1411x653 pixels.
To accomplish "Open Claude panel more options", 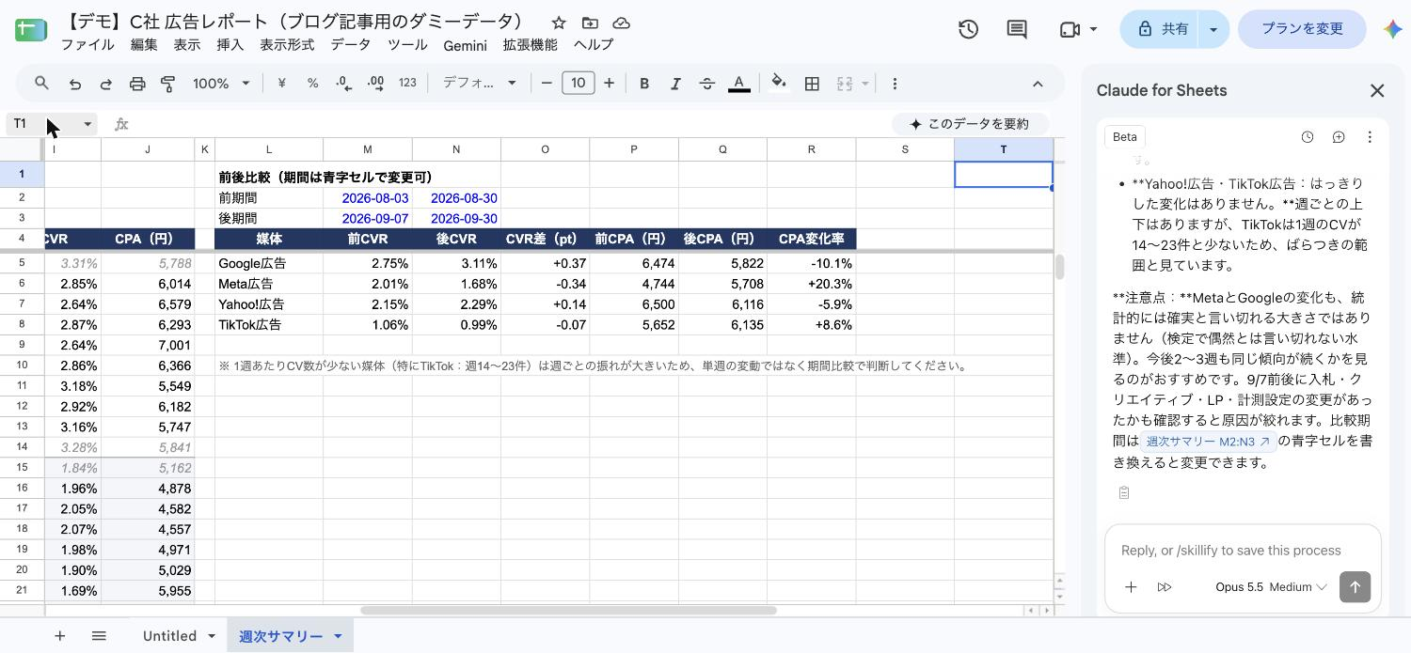I will click(1370, 137).
